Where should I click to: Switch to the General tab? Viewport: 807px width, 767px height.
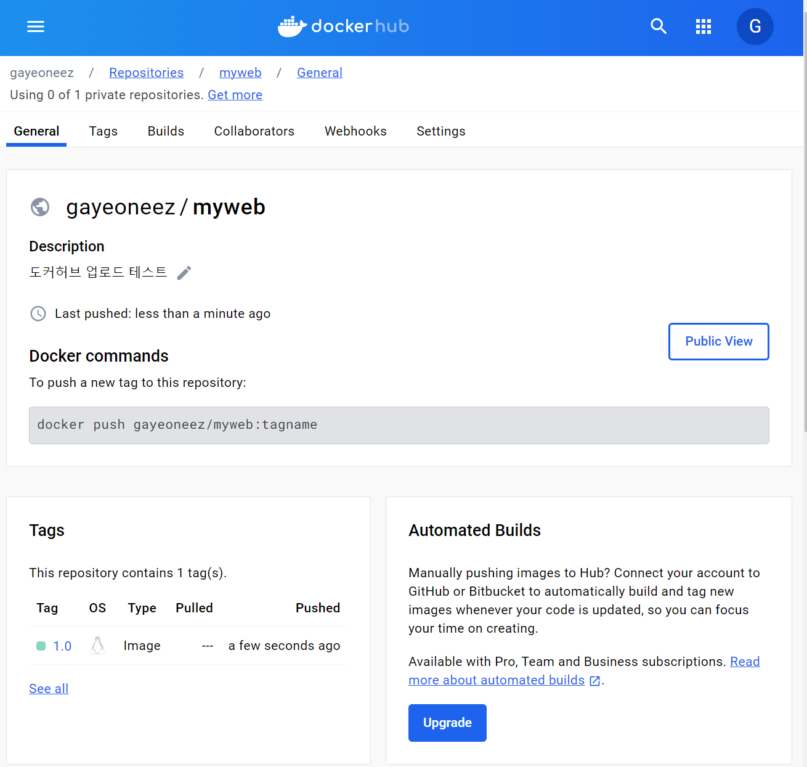point(36,131)
